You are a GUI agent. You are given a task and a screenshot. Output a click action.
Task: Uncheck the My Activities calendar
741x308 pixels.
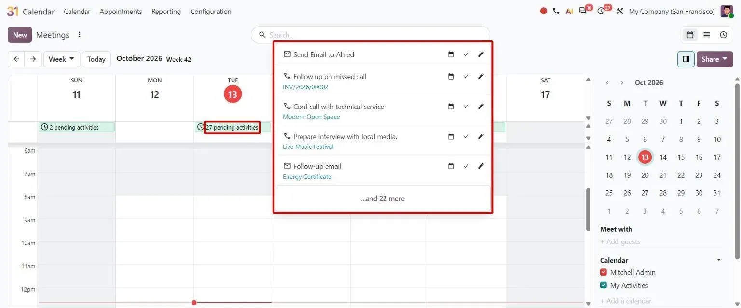[x=604, y=285]
